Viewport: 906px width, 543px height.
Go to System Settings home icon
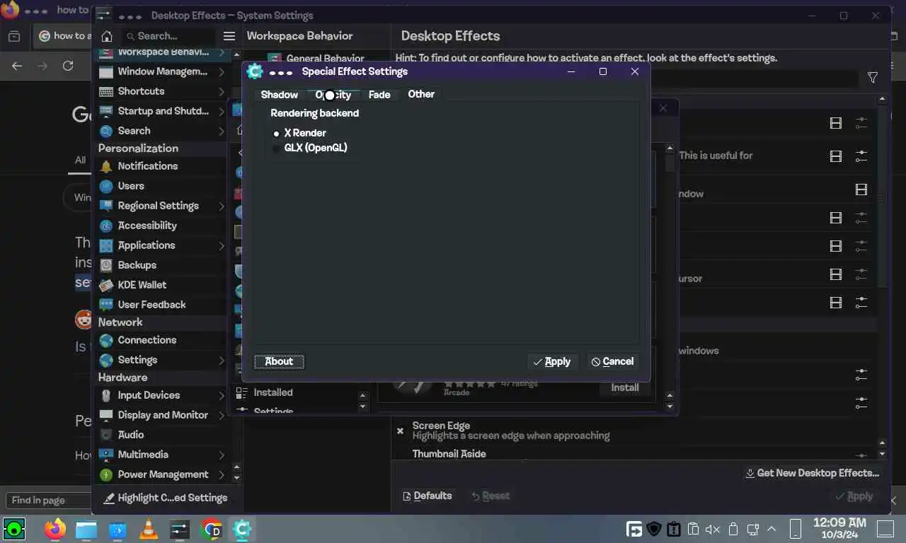click(x=106, y=36)
